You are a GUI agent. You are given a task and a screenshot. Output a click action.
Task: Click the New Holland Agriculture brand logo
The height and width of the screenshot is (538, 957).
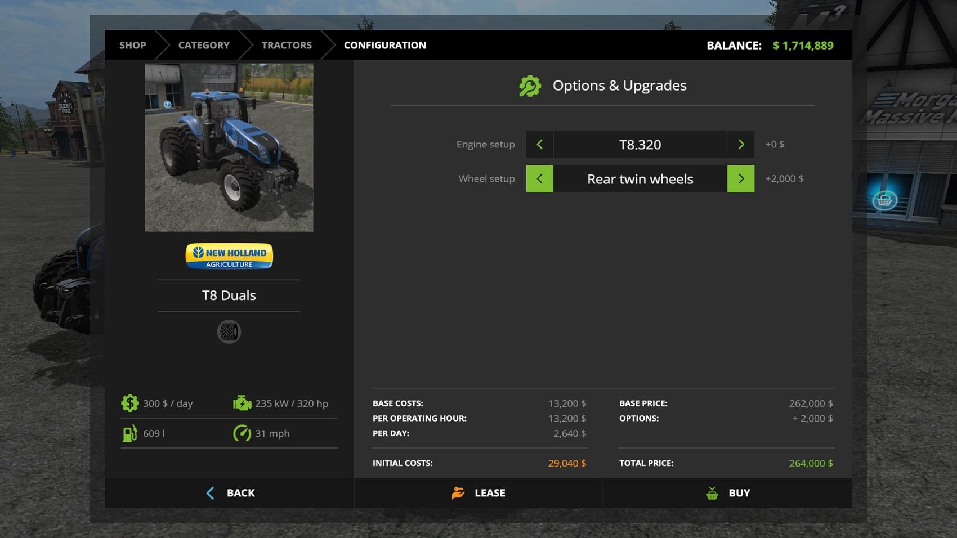tap(229, 257)
